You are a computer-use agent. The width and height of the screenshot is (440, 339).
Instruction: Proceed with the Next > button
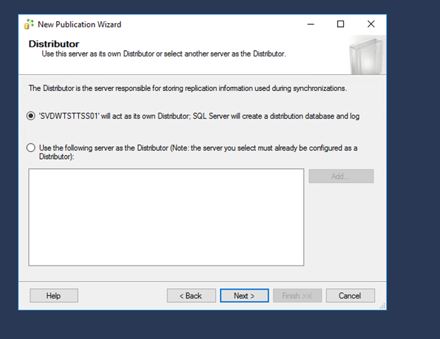(244, 296)
